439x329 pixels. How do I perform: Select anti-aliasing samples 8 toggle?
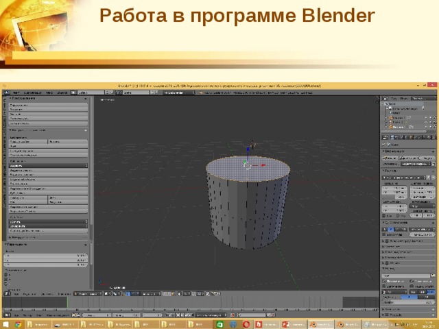(x=390, y=229)
